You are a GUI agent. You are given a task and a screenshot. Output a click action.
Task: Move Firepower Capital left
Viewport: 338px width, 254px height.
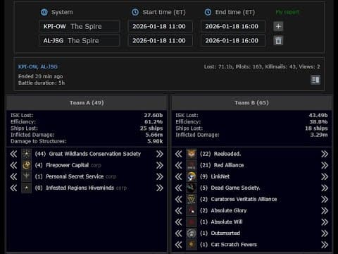tap(13, 165)
